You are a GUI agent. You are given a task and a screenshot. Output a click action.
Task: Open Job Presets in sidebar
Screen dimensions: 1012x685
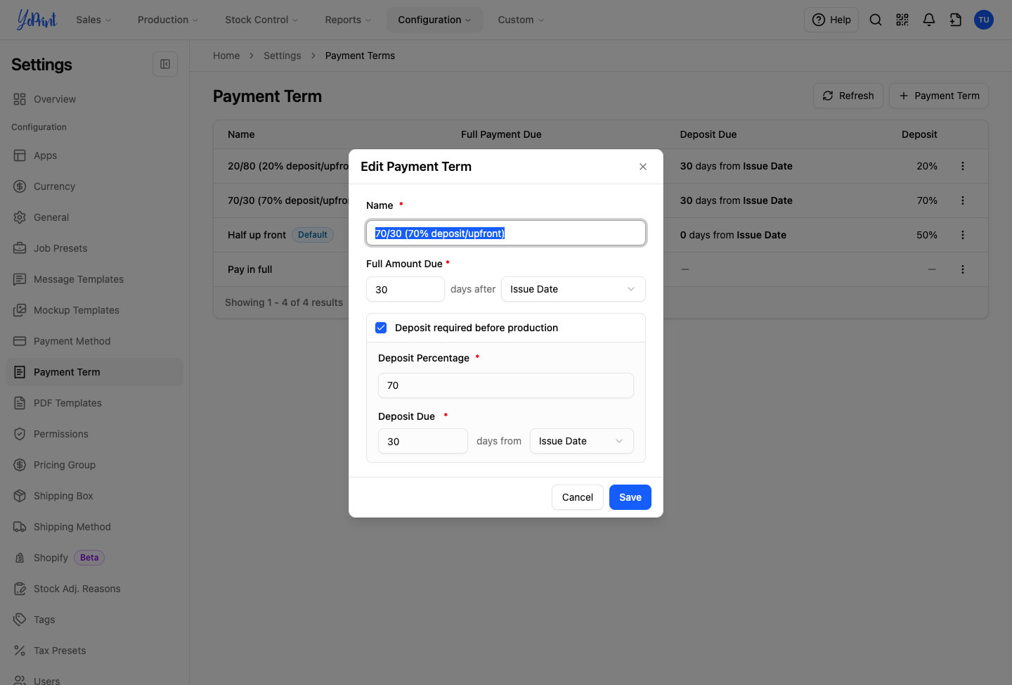click(94, 248)
